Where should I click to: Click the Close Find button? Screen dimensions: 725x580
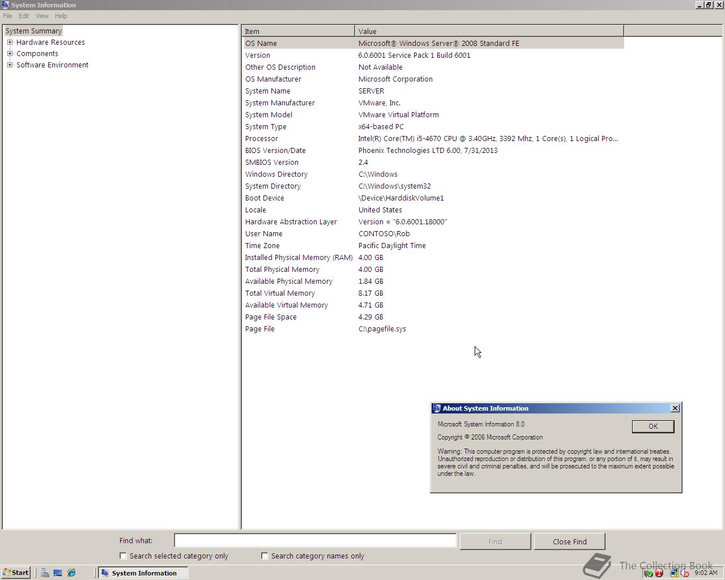click(569, 541)
